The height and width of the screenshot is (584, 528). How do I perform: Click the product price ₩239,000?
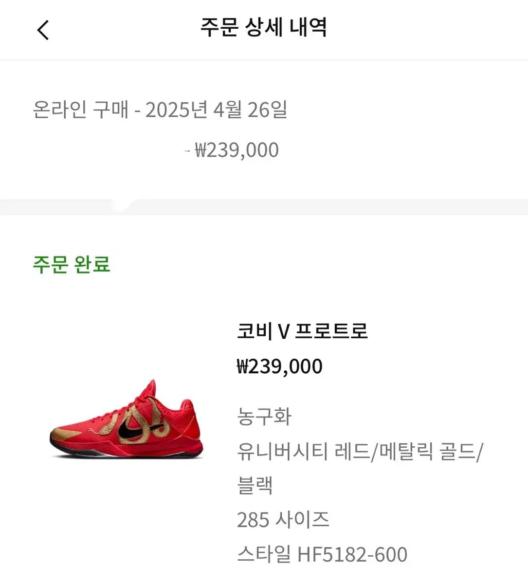[279, 366]
